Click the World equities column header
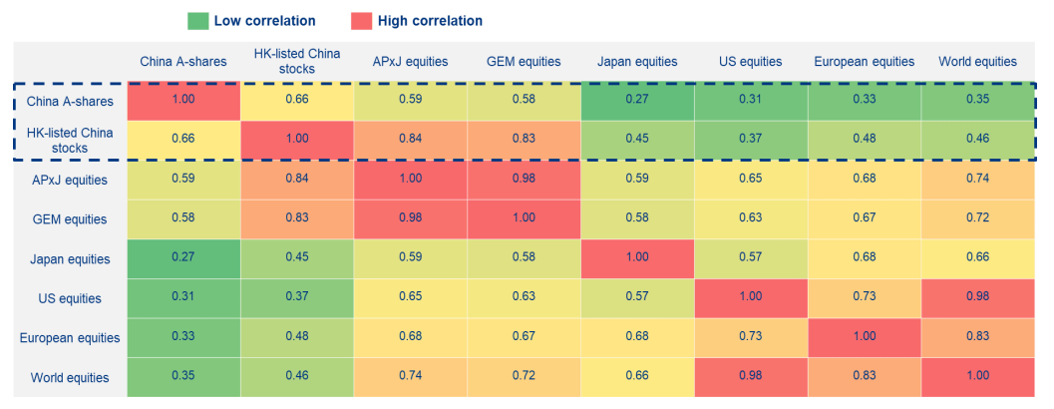The width and height of the screenshot is (1054, 409). (978, 62)
